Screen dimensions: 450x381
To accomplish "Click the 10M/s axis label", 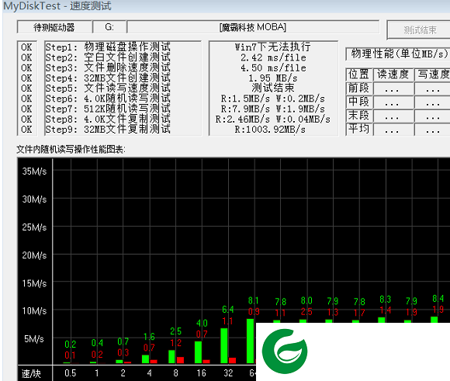I will (x=34, y=311).
